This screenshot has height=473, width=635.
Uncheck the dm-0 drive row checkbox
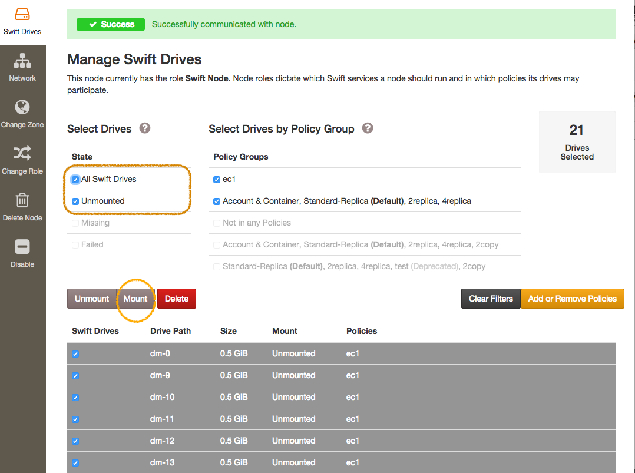pos(75,354)
